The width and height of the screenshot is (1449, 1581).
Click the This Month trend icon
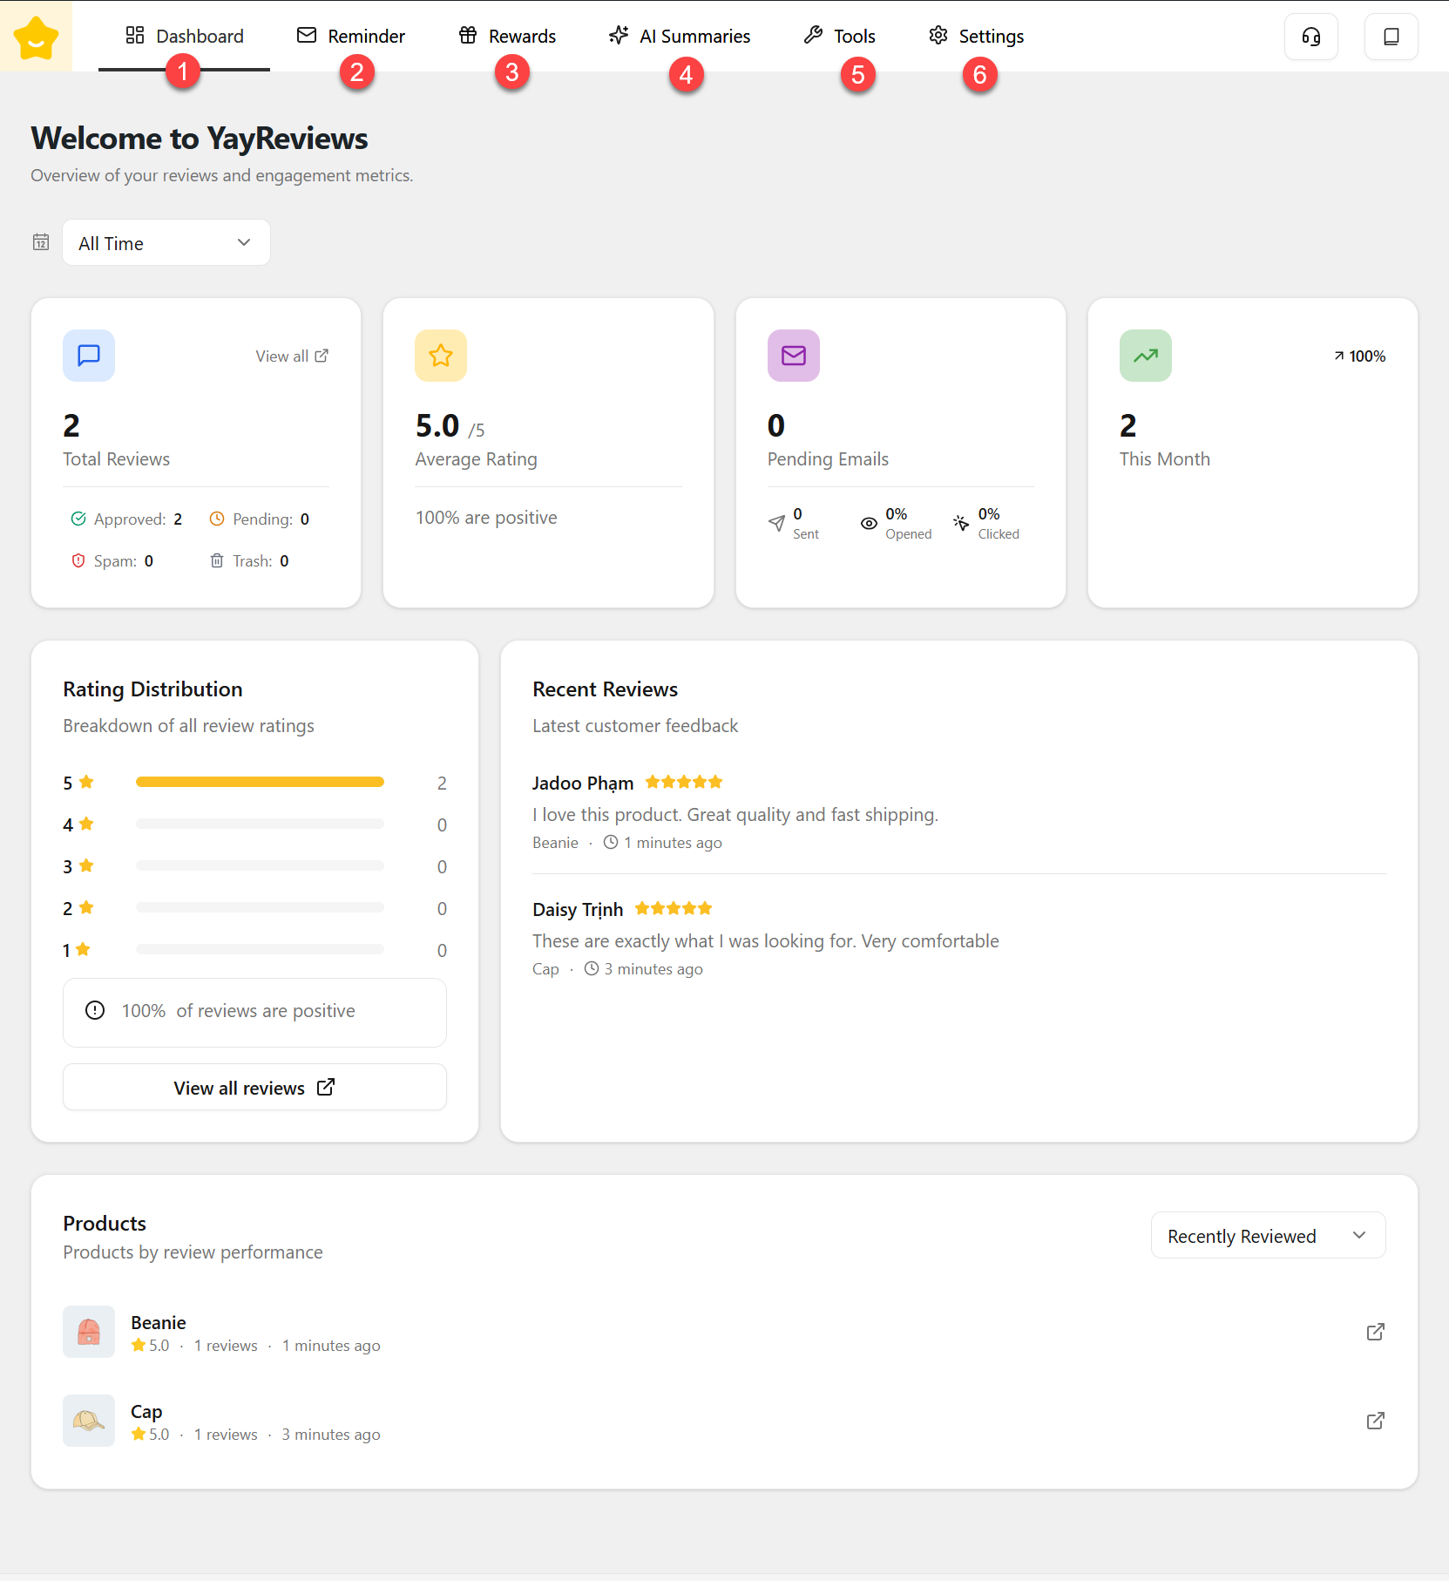click(1145, 356)
